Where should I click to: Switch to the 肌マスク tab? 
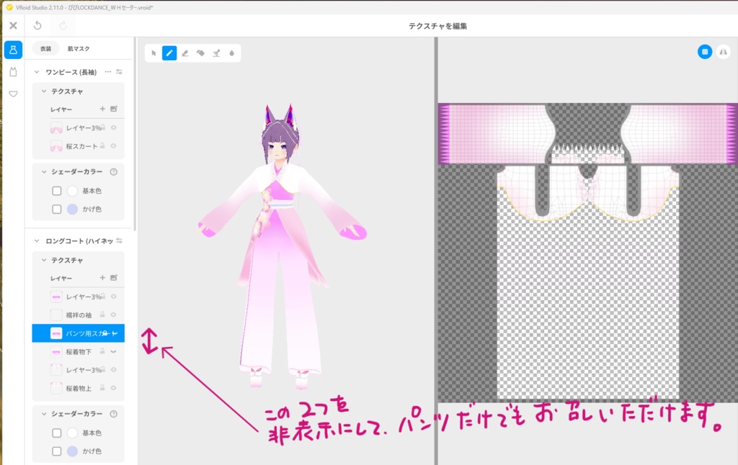pyautogui.click(x=79, y=48)
